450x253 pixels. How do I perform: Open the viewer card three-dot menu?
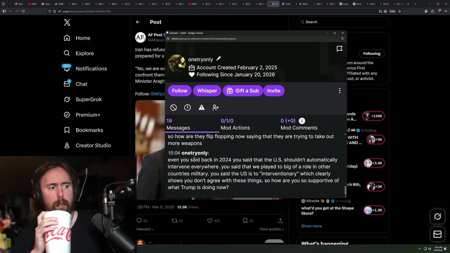pyautogui.click(x=340, y=91)
